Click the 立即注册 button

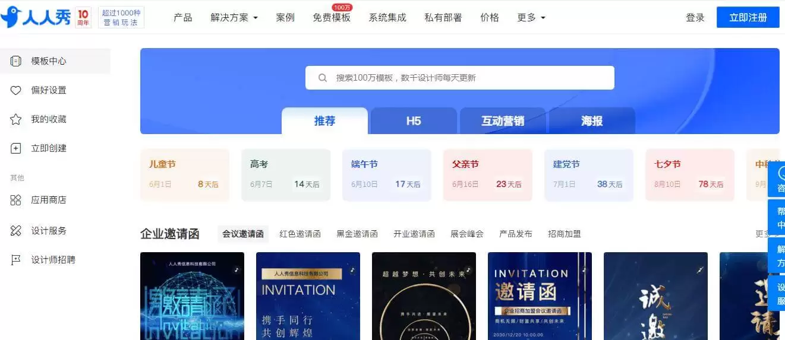(748, 17)
